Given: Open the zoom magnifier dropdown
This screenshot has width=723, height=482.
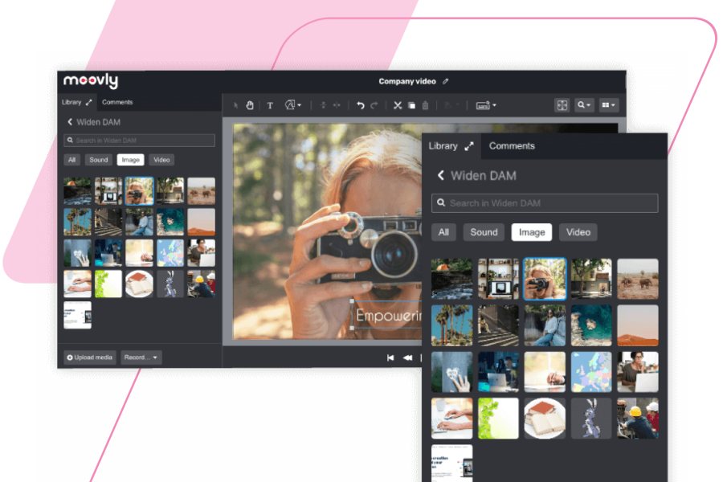Looking at the screenshot, I should click(x=584, y=105).
